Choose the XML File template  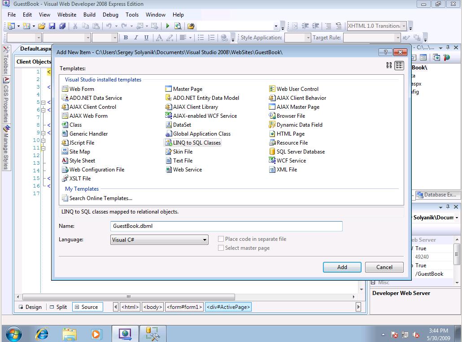click(x=283, y=170)
